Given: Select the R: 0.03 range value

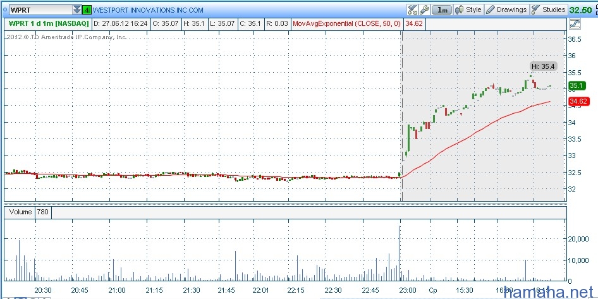Looking at the screenshot, I should point(277,23).
